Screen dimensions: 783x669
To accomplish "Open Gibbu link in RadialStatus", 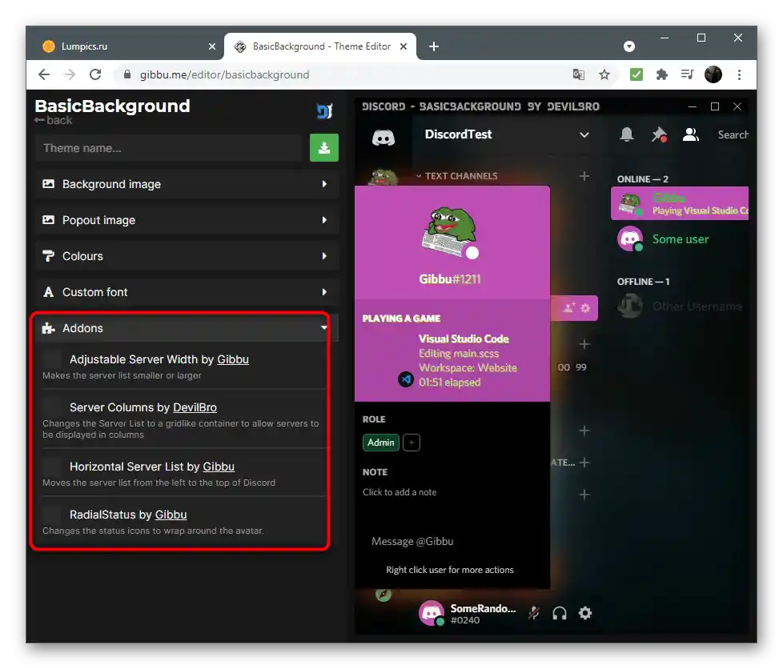I will [x=171, y=515].
